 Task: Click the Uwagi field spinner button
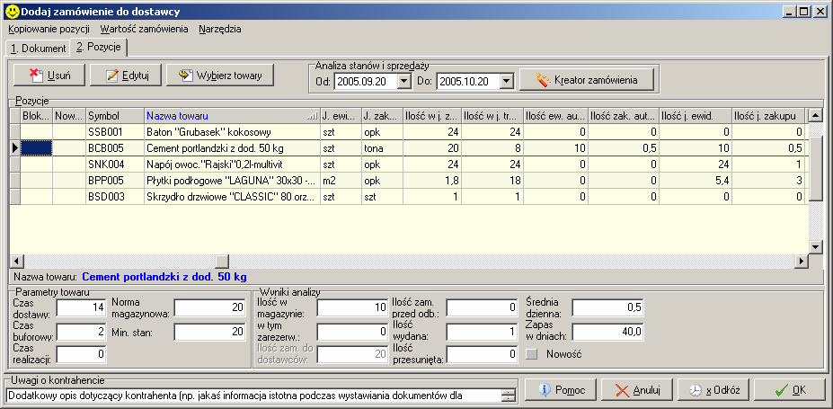point(509,396)
